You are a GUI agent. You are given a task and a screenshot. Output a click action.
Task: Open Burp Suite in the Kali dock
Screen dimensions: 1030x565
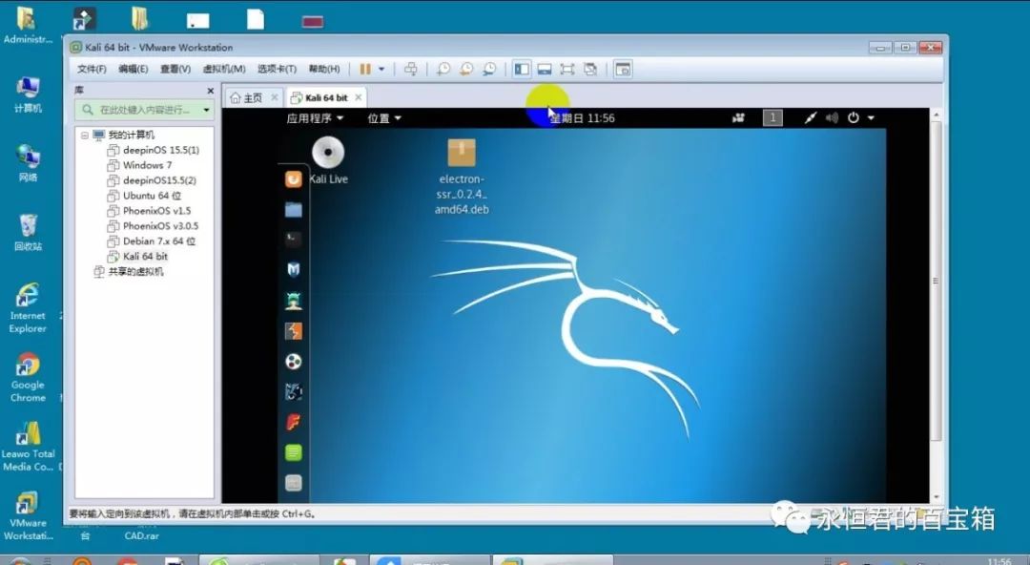point(294,331)
